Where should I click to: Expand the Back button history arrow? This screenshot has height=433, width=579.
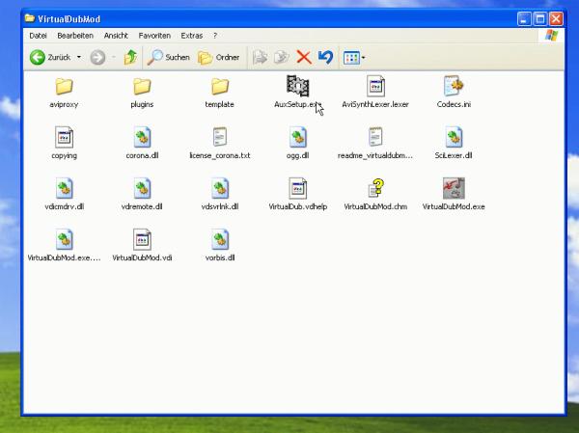tap(80, 57)
